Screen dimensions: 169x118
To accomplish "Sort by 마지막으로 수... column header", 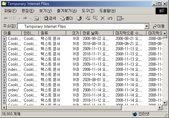I will [130, 33].
